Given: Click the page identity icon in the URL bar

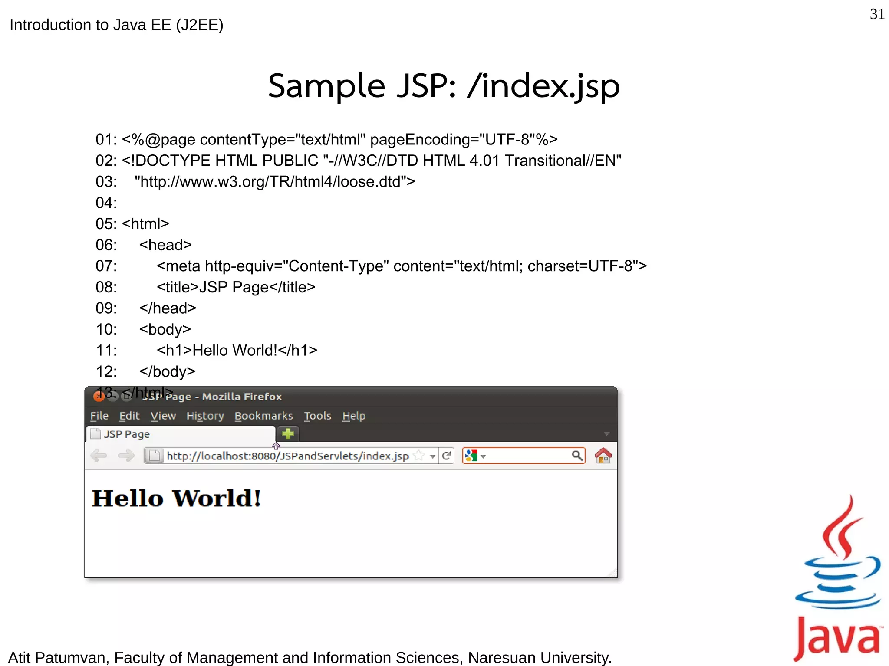Looking at the screenshot, I should 154,456.
